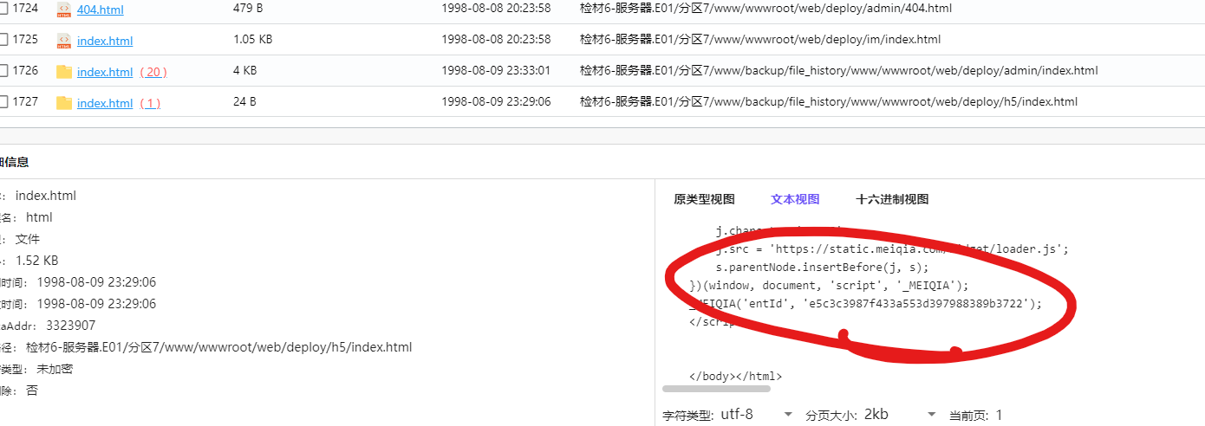The width and height of the screenshot is (1205, 426).
Task: Open the 字符类型 utf-8 dropdown
Action: pos(756,415)
